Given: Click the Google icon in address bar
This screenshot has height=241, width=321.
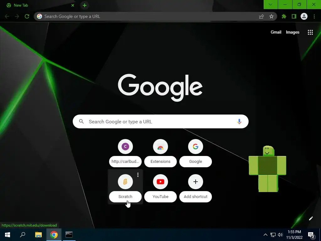Looking at the screenshot, I should (39, 16).
